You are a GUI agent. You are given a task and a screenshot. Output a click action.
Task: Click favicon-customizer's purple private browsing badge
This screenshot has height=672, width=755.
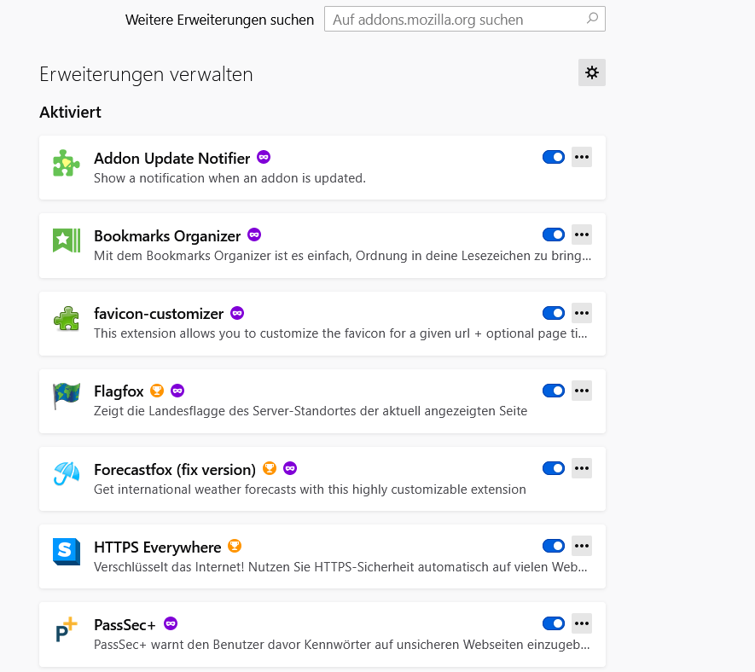pos(237,313)
